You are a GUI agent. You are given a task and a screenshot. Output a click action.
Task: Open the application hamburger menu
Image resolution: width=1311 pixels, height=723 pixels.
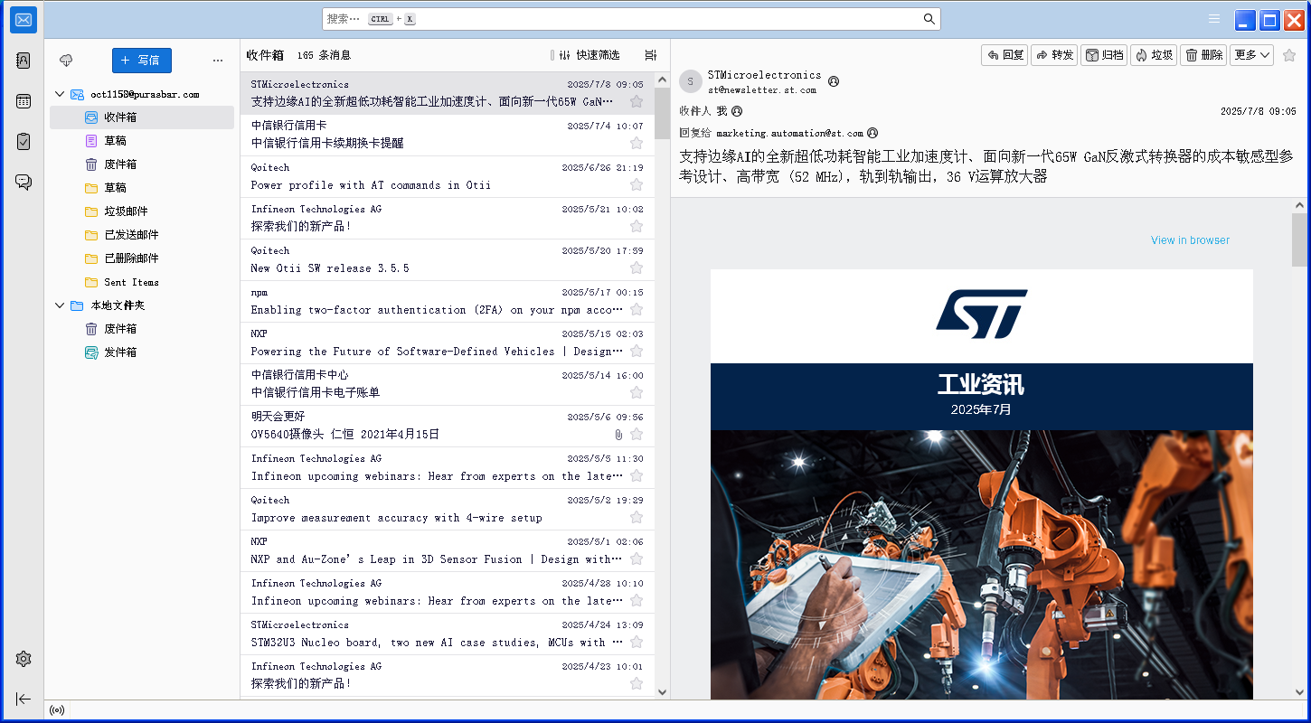coord(1214,19)
